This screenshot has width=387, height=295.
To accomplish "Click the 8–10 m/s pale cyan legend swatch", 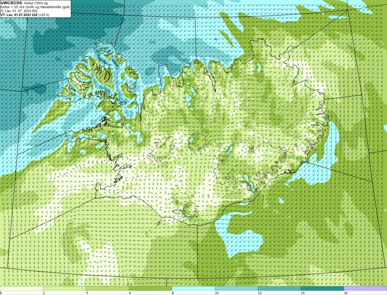I will (x=193, y=289).
